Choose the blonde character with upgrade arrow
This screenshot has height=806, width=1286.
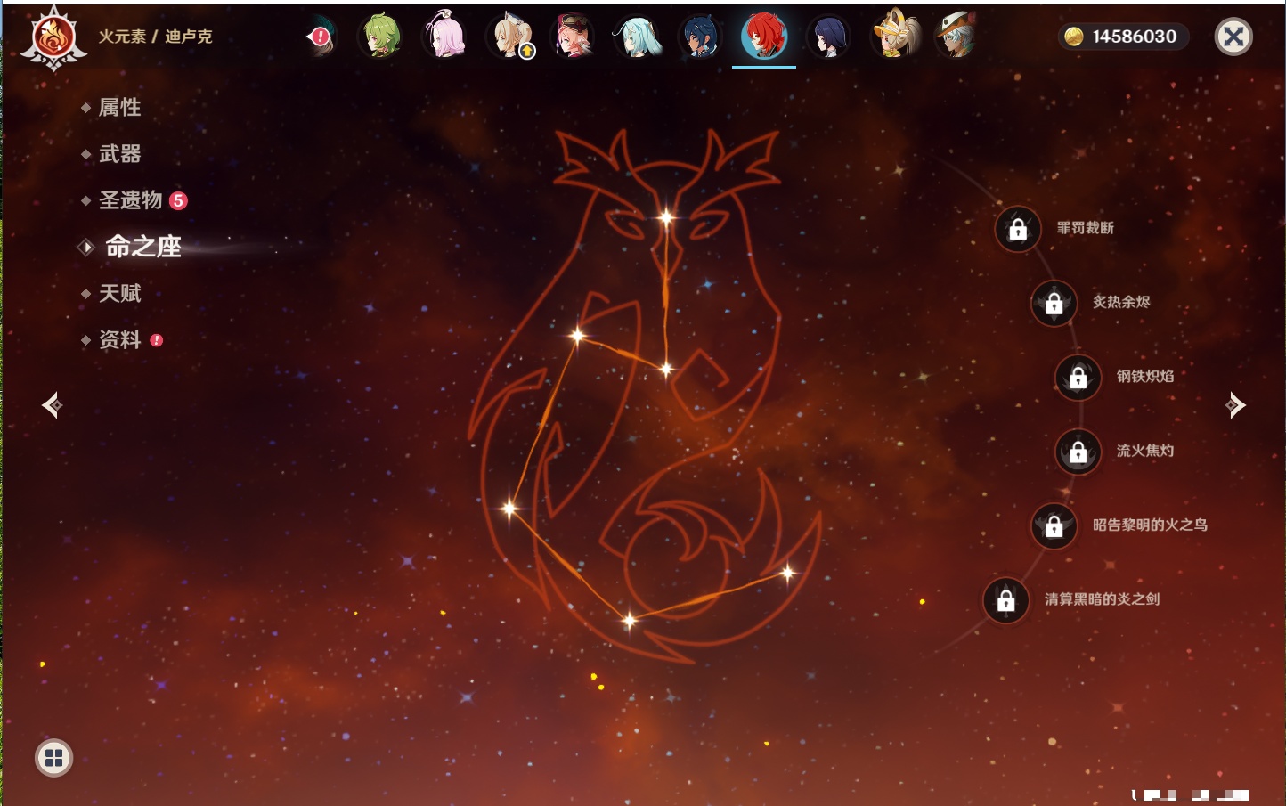[511, 37]
